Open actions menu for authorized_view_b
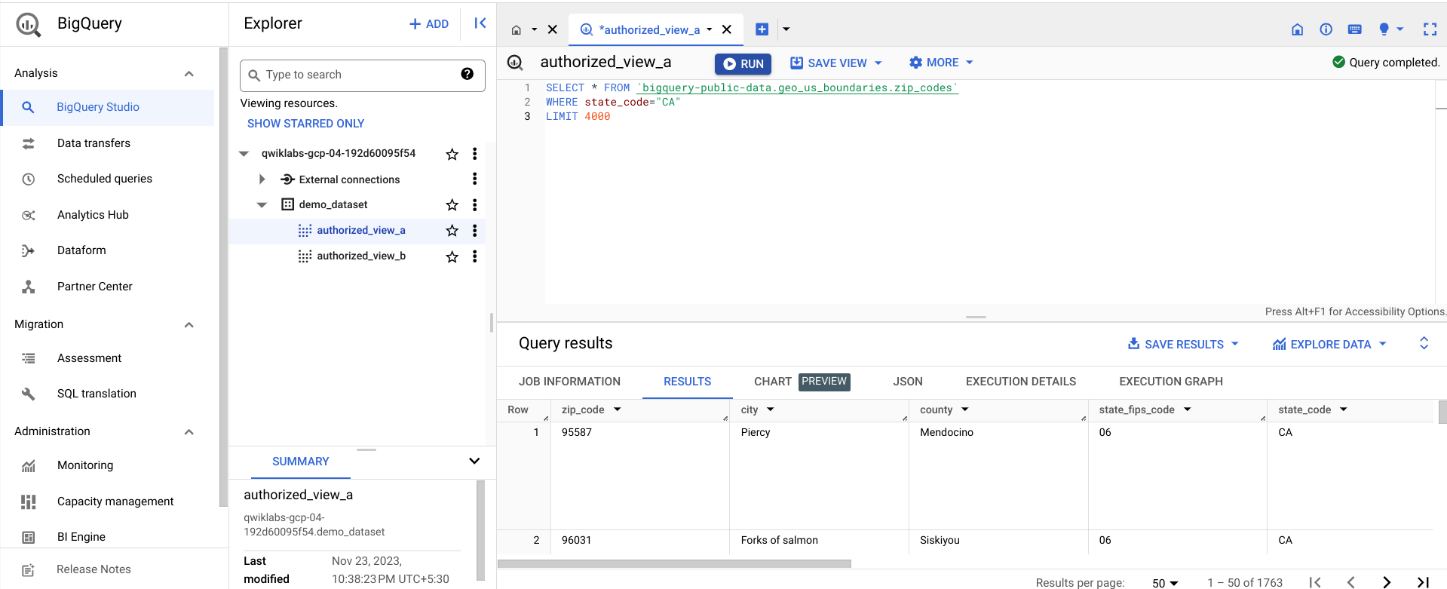The height and width of the screenshot is (589, 1447). pos(474,256)
